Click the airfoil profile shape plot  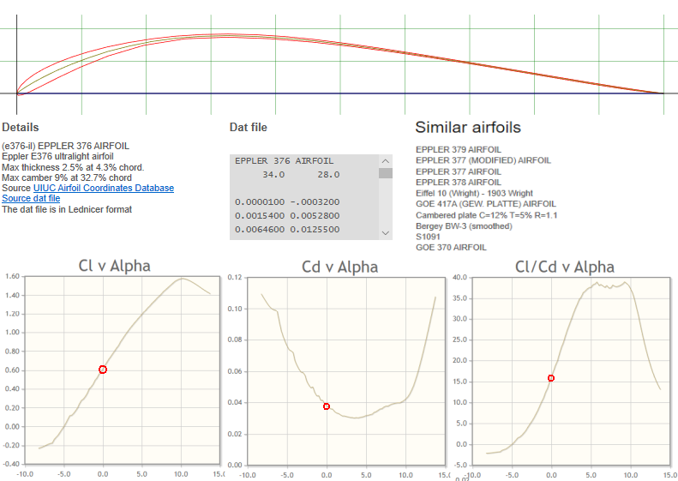tap(339, 60)
